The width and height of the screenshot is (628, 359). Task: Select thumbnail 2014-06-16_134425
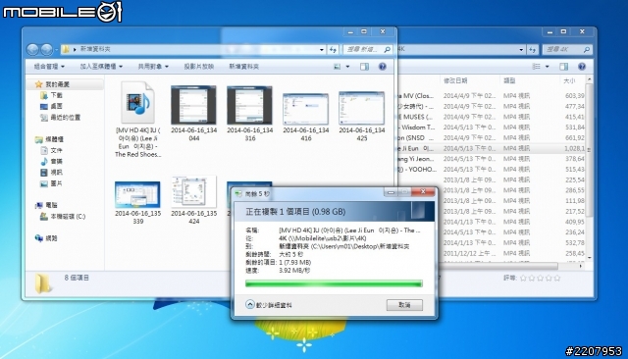[x=362, y=116]
